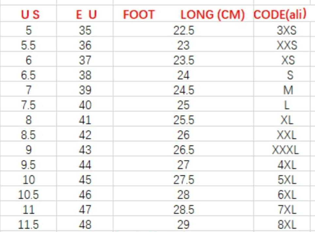315x232 pixels.
Task: Click the "FOOT" header label
Action: click(139, 15)
